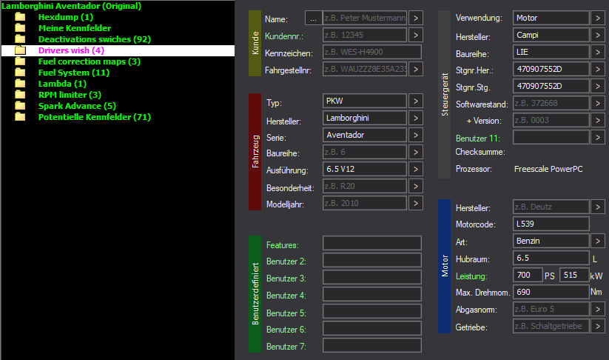Click the Benutzer 7 input field

pyautogui.click(x=372, y=345)
